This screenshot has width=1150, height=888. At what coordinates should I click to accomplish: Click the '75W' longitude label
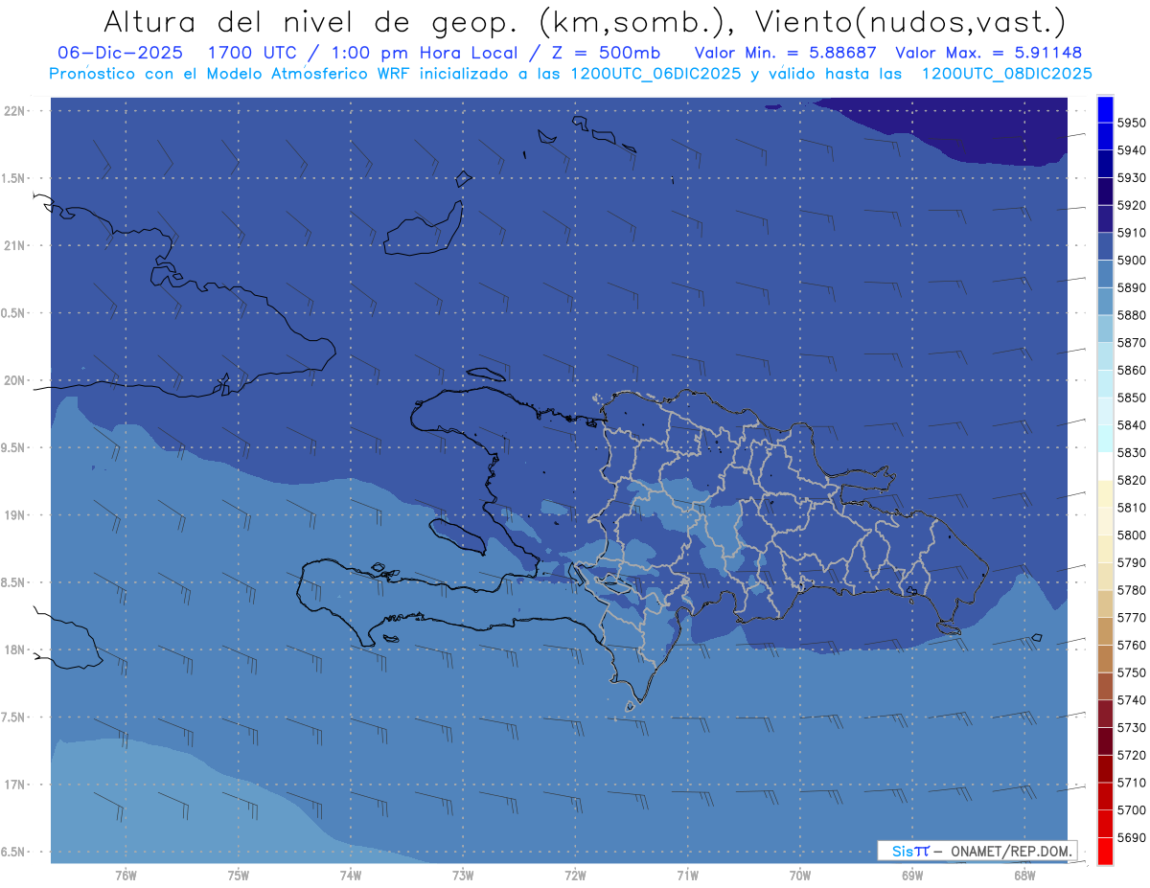click(239, 876)
